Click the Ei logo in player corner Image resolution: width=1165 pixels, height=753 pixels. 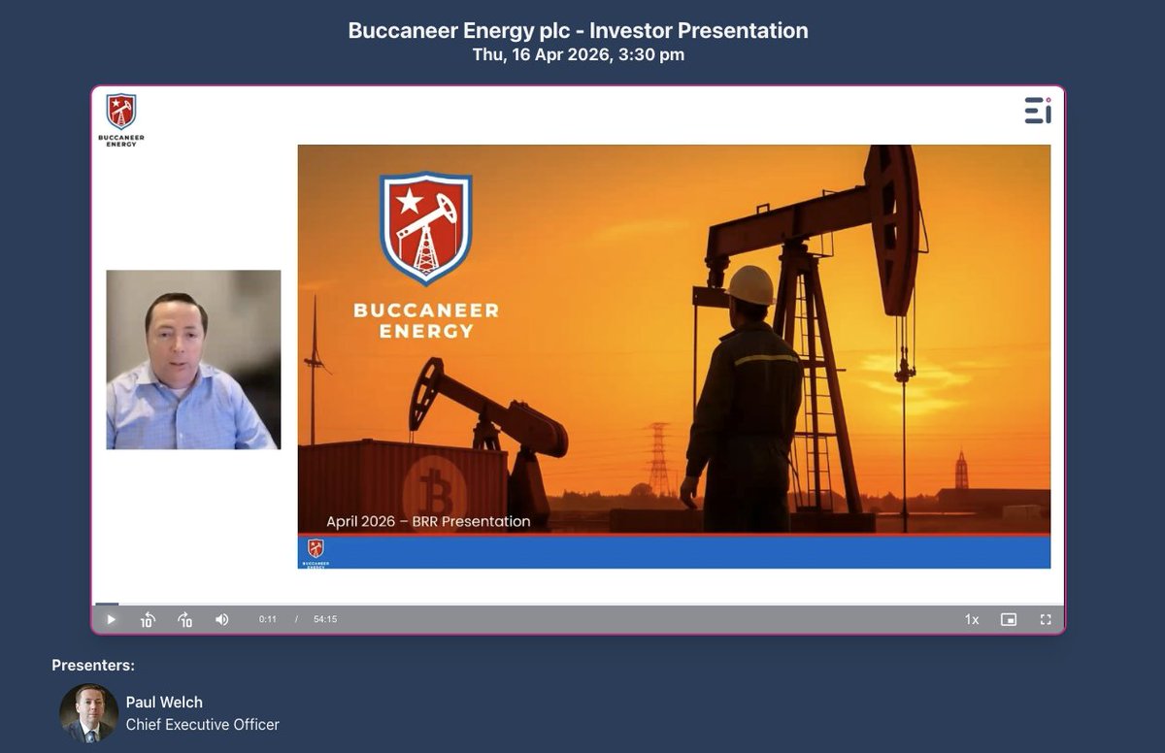[x=1038, y=110]
